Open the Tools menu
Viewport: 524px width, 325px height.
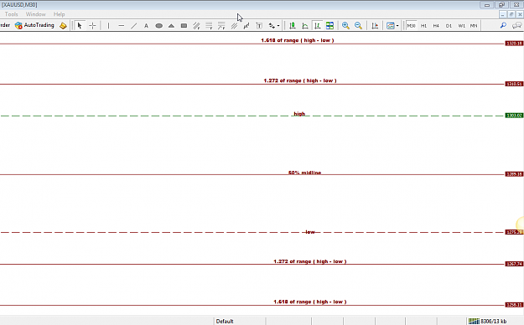[x=12, y=14]
